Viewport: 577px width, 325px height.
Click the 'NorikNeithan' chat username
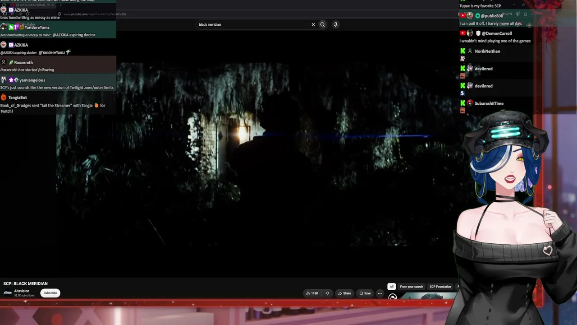tap(487, 51)
